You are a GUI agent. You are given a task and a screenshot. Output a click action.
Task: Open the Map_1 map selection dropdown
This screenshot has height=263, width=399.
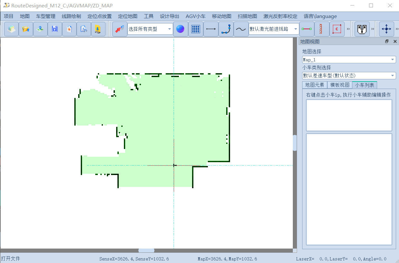349,59
